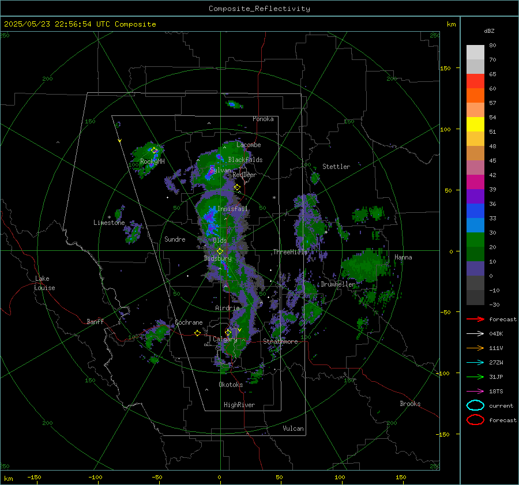
Task: Click the magenta legend swatch above 39
Action: pos(475,182)
